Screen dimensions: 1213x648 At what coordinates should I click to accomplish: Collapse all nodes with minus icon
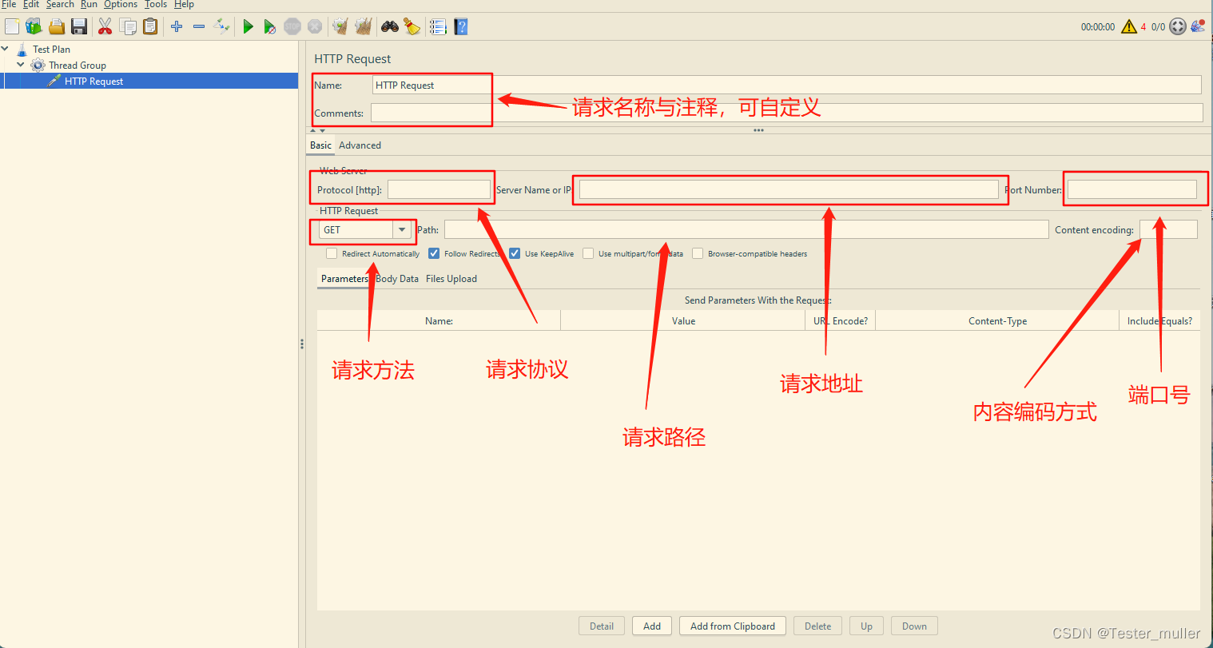tap(199, 26)
